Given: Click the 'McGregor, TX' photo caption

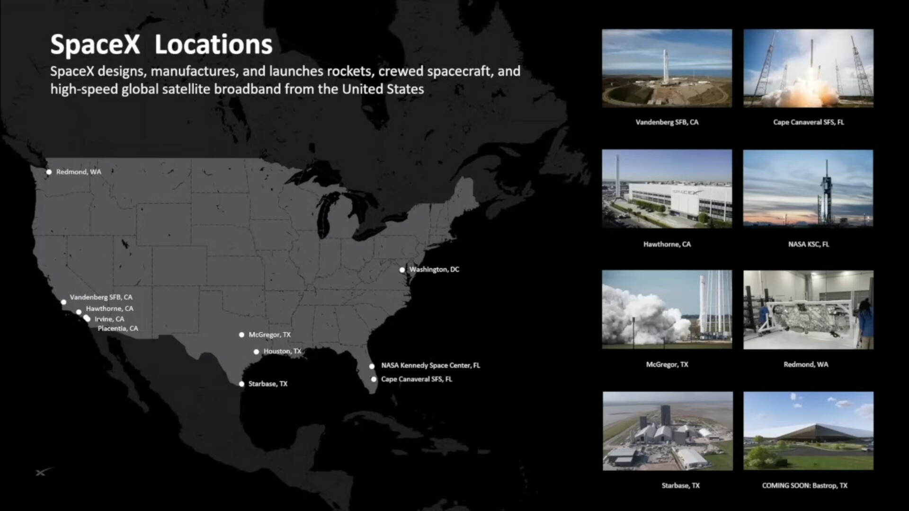Looking at the screenshot, I should (667, 364).
